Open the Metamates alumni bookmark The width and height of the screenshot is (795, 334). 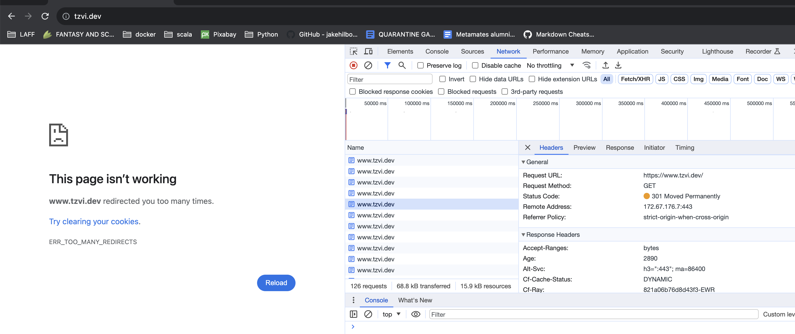(x=479, y=34)
